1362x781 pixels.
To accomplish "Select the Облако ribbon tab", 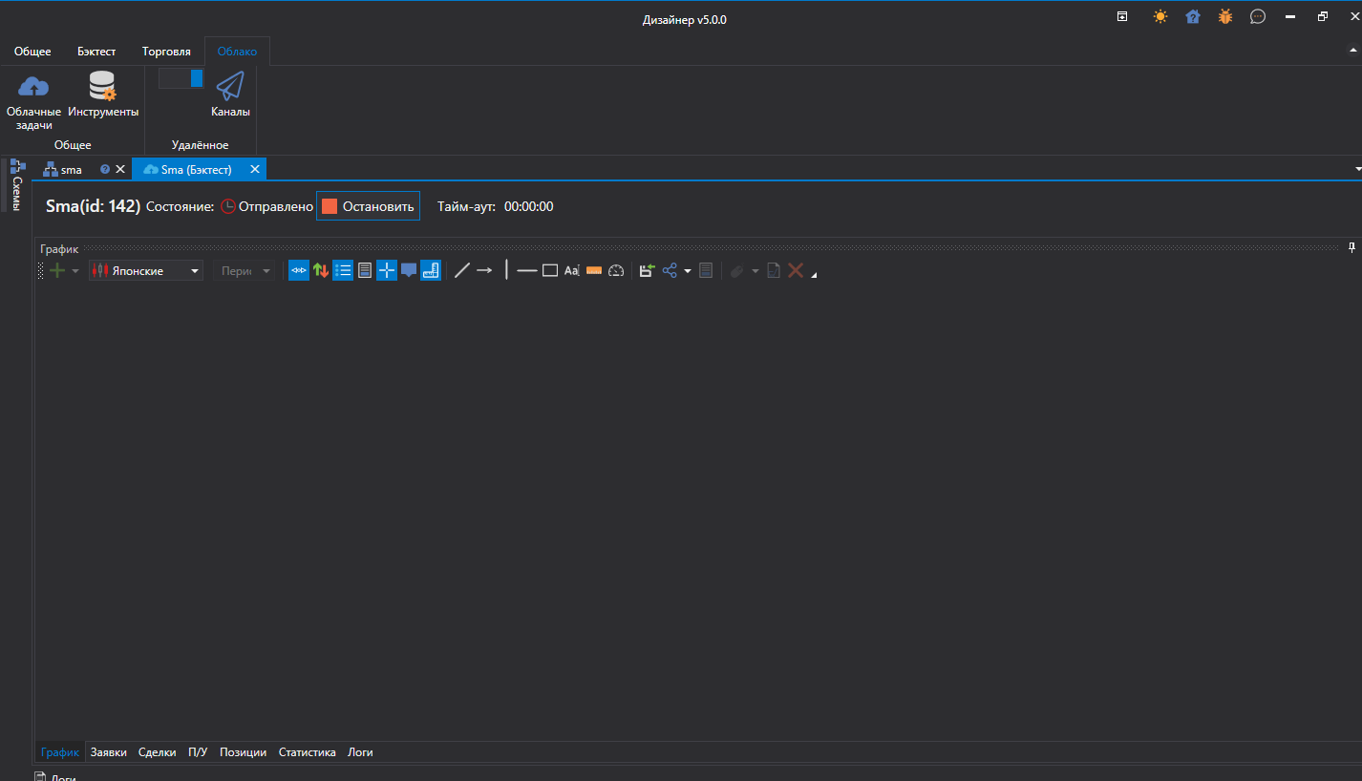I will (x=237, y=52).
